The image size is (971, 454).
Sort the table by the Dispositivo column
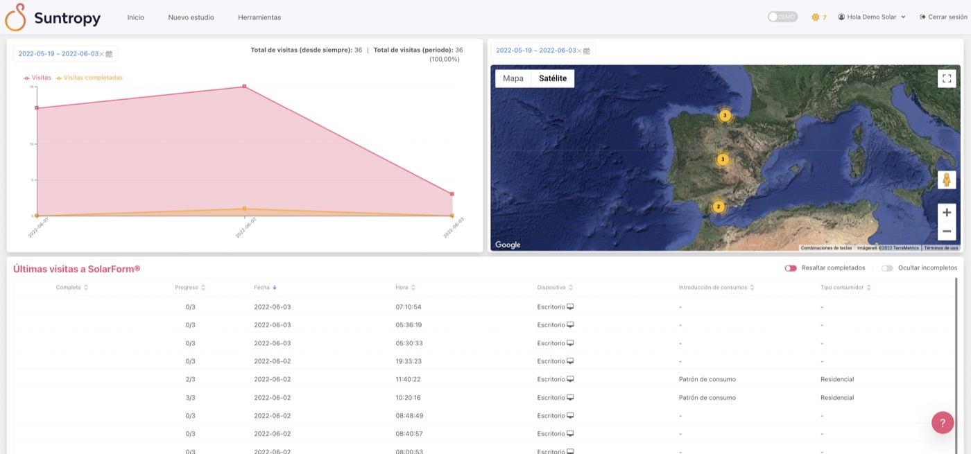click(555, 288)
